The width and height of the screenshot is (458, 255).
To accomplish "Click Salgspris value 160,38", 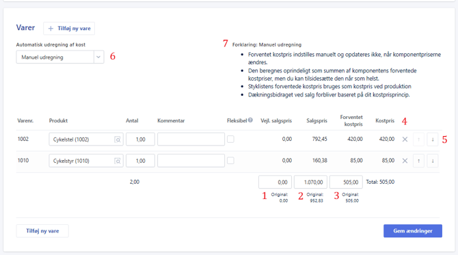I will pyautogui.click(x=319, y=161).
